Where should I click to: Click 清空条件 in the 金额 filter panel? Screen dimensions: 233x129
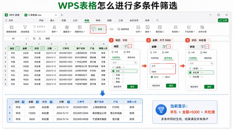156,85
